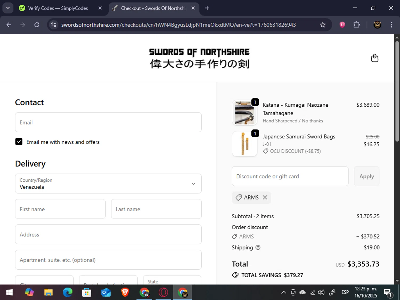Click the ESP language indicator
The width and height of the screenshot is (400, 300).
tap(345, 293)
